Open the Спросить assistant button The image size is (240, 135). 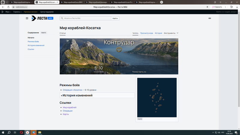[217, 7]
